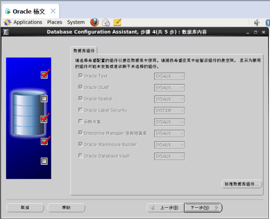Viewport: 270px width, 219px height.
Task: Toggle Enterprise Manager 资料档案库 checkbox
Action: point(80,133)
